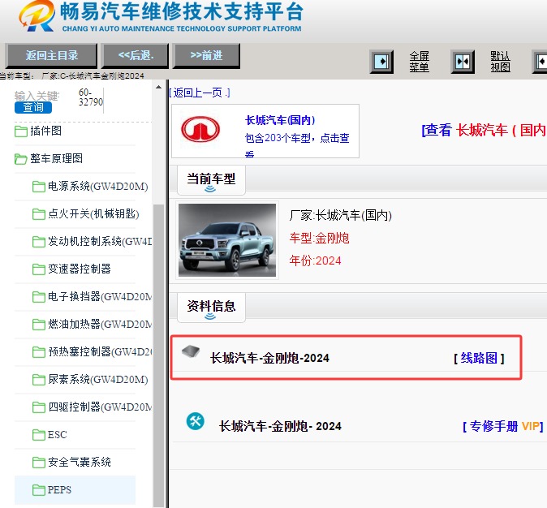This screenshot has width=547, height=508.
Task: Collapse the 整车原理图 folder
Action: point(56,158)
